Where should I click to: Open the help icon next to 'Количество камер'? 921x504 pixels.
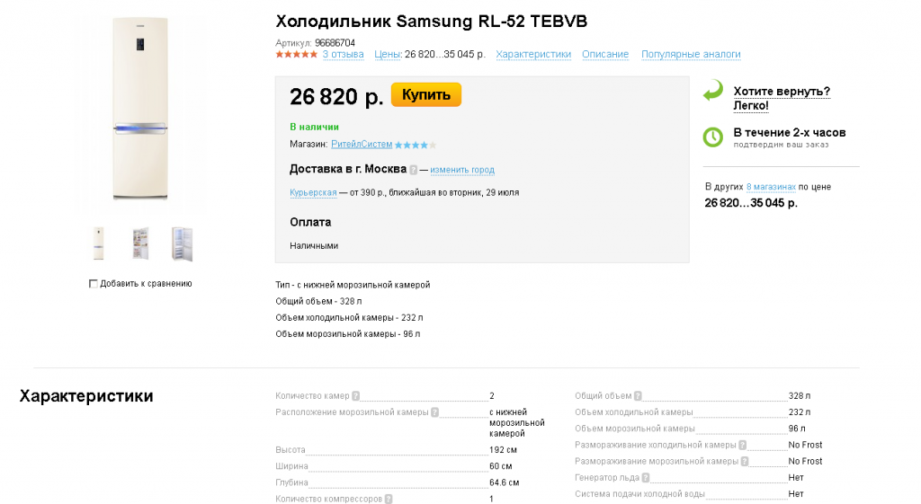(x=355, y=396)
